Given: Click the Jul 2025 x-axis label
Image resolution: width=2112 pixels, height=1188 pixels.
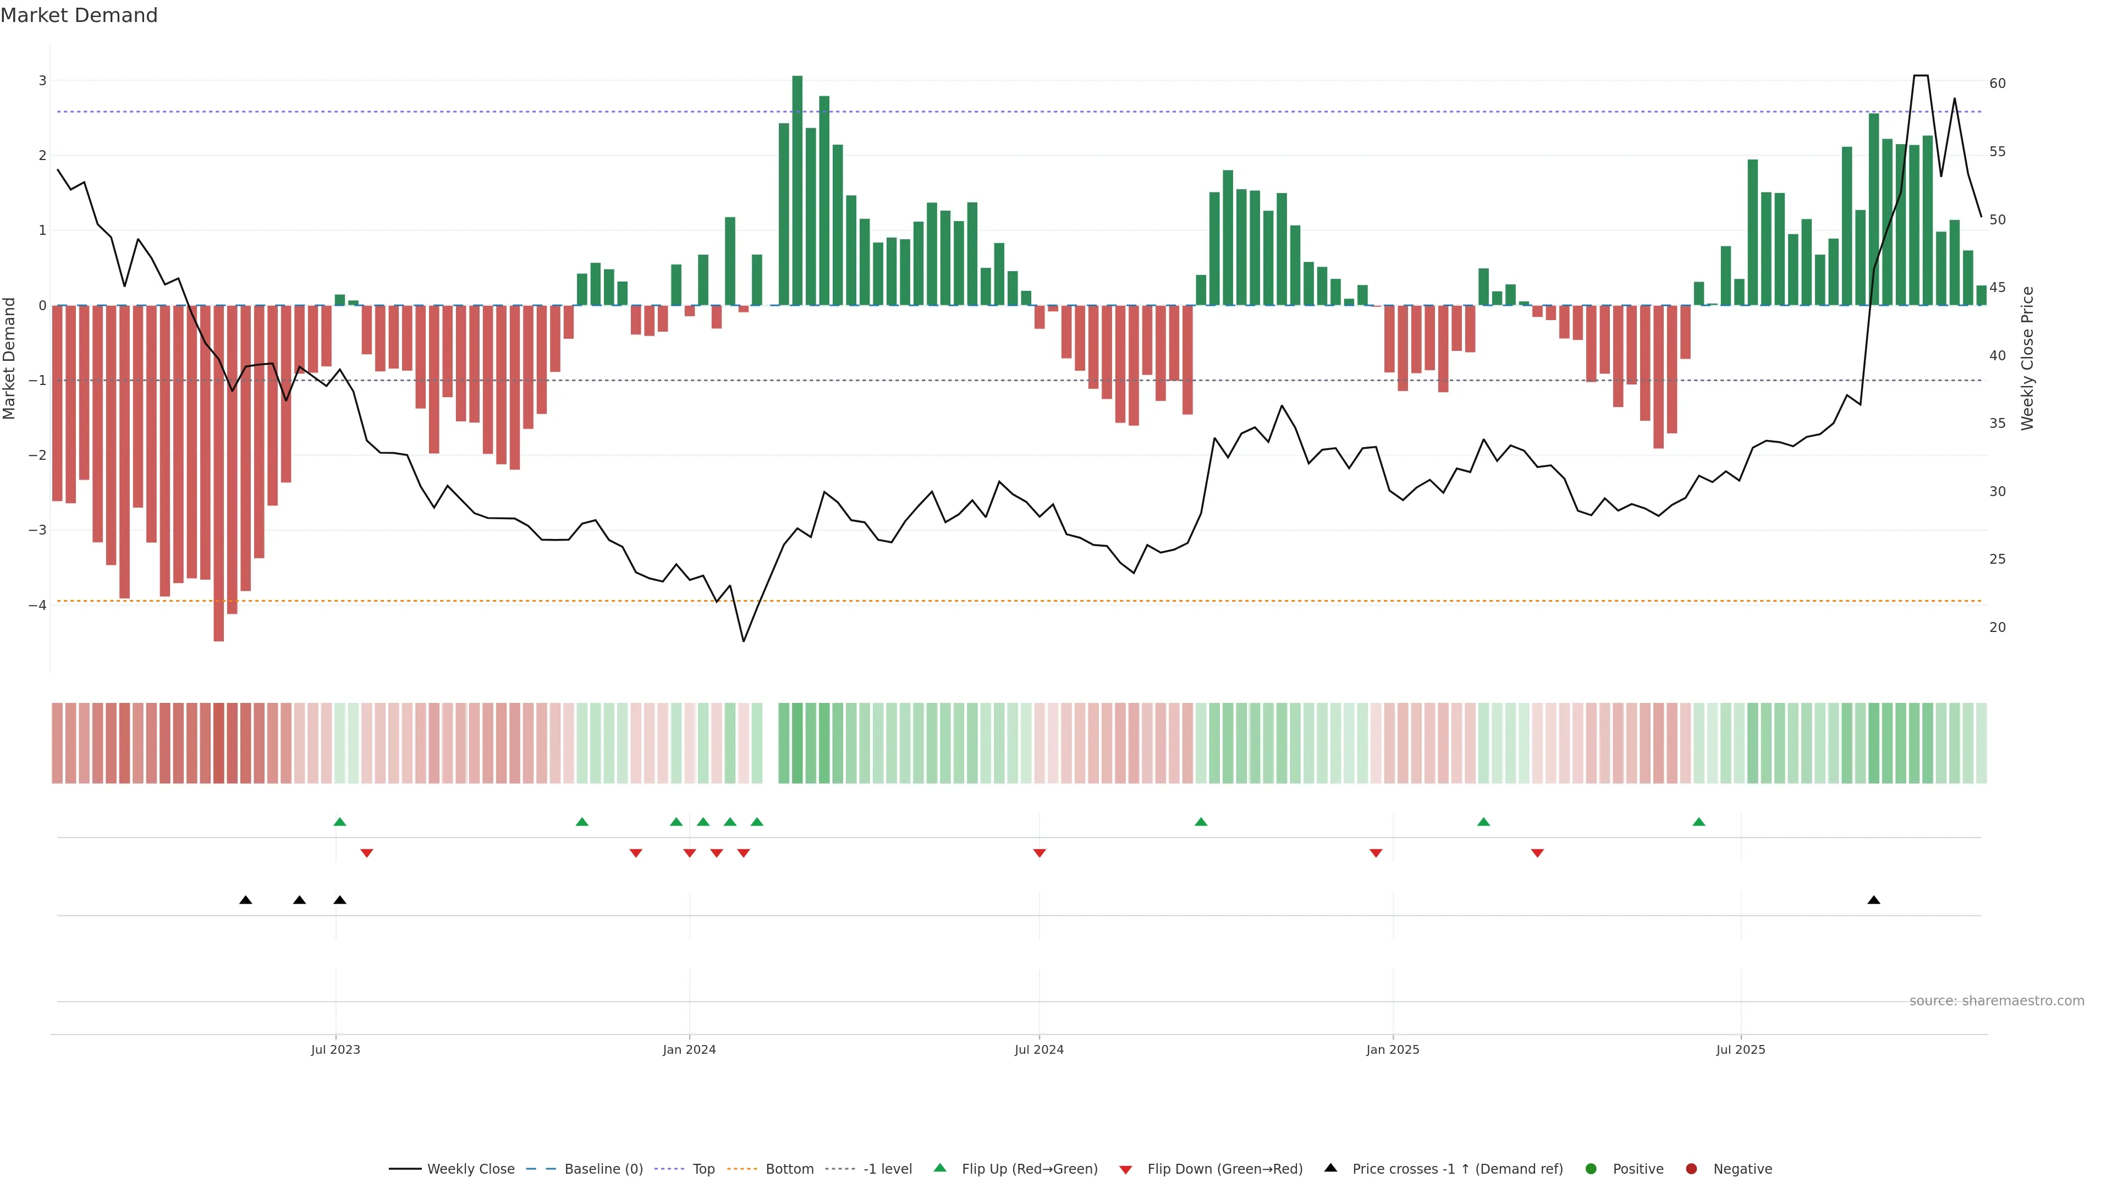Looking at the screenshot, I should pyautogui.click(x=1741, y=1049).
